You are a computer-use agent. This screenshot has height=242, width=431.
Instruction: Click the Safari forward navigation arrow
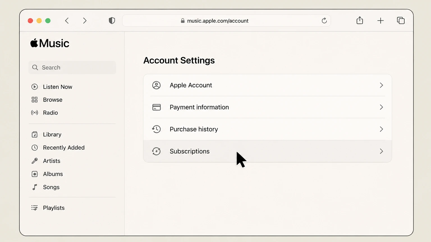tap(85, 21)
